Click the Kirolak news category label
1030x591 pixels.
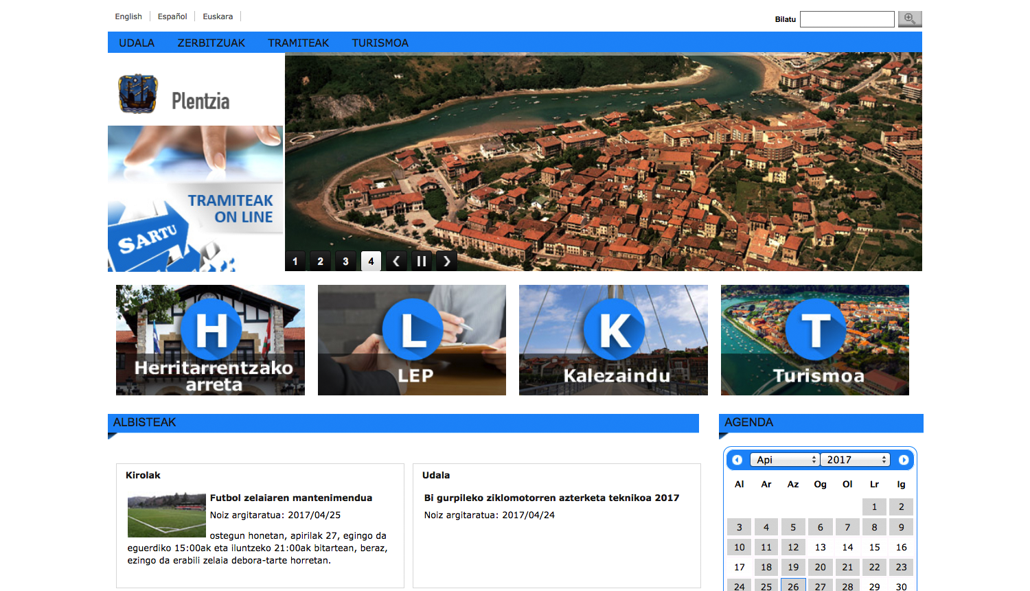(143, 475)
